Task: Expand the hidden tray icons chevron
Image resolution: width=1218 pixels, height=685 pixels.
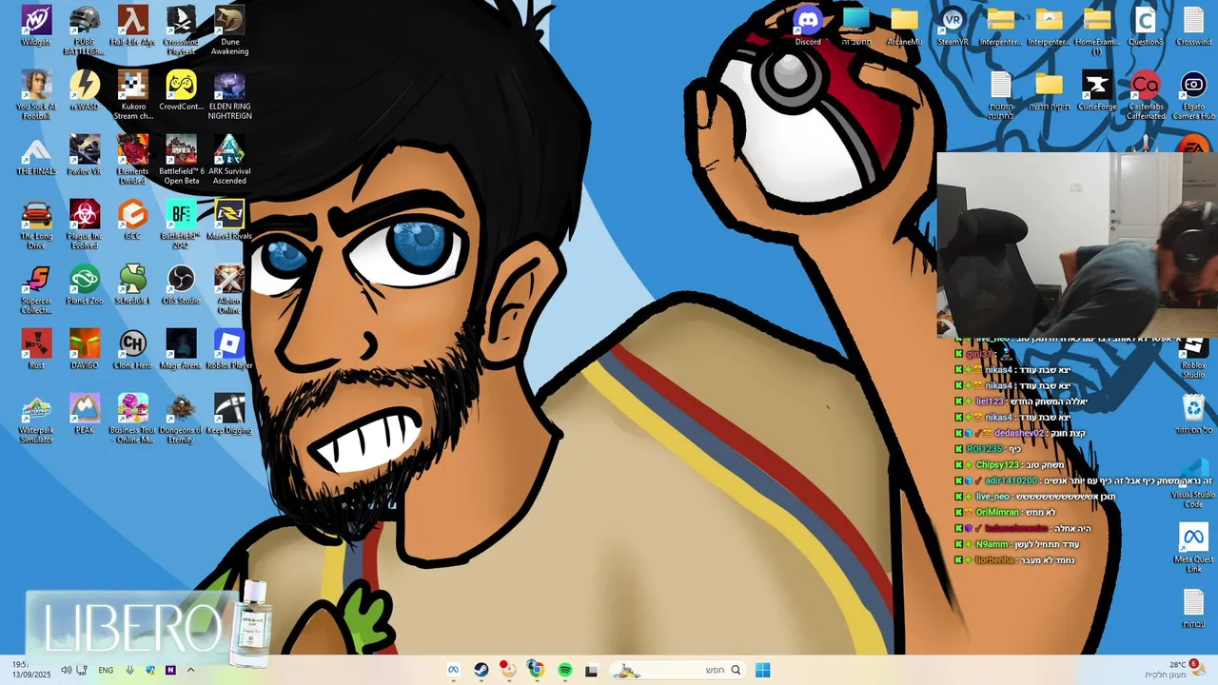Action: pos(190,670)
